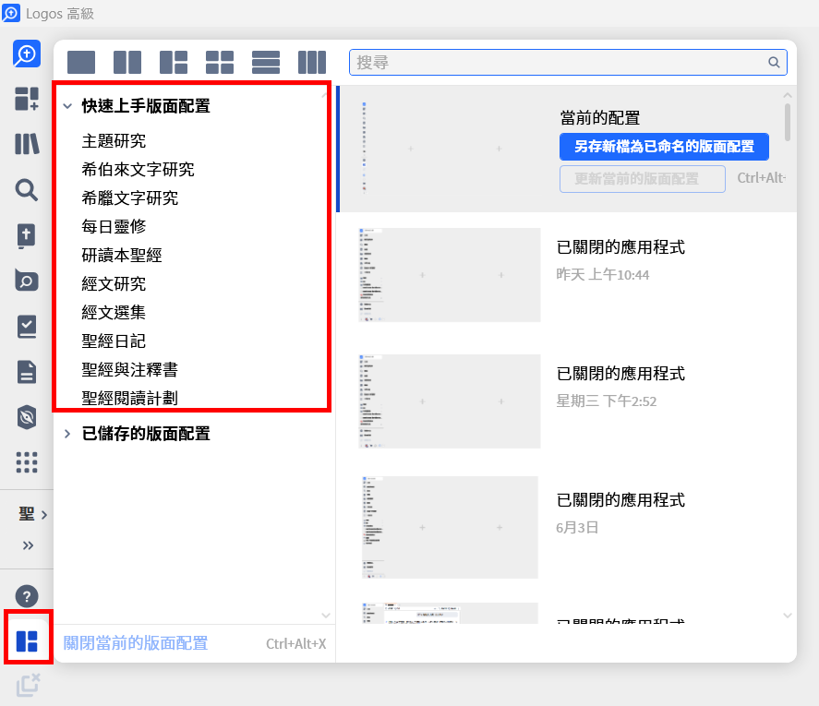Select three-row stacked layout icon
Viewport: 819px width, 706px height.
tap(266, 63)
